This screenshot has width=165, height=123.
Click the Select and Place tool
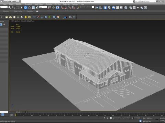click(x=37, y=8)
